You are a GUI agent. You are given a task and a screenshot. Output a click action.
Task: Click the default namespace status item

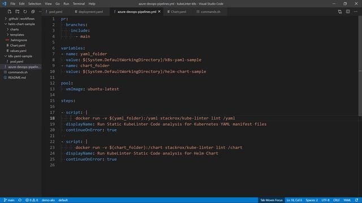pyautogui.click(x=63, y=200)
